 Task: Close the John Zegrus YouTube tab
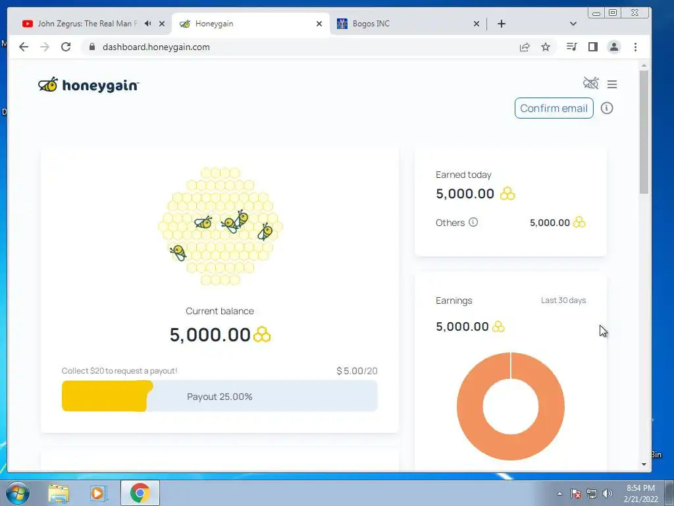pyautogui.click(x=162, y=24)
